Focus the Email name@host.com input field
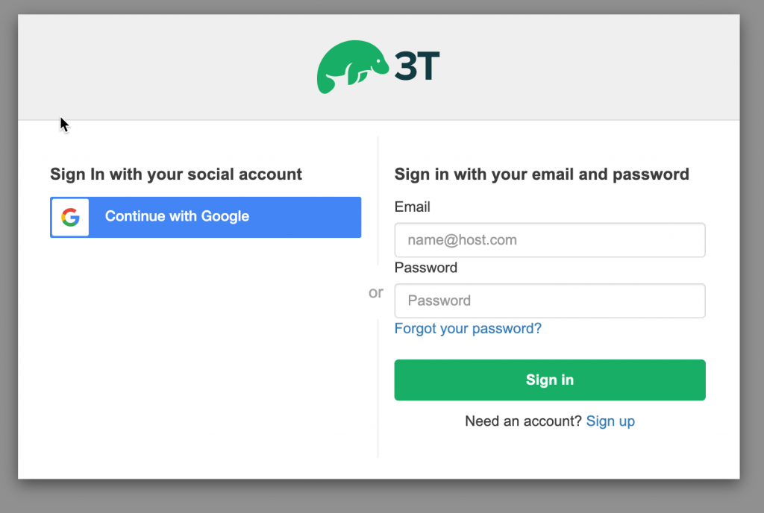This screenshot has height=513, width=764. pos(550,240)
